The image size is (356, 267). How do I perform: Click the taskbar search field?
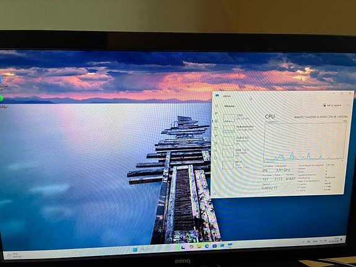(146, 249)
